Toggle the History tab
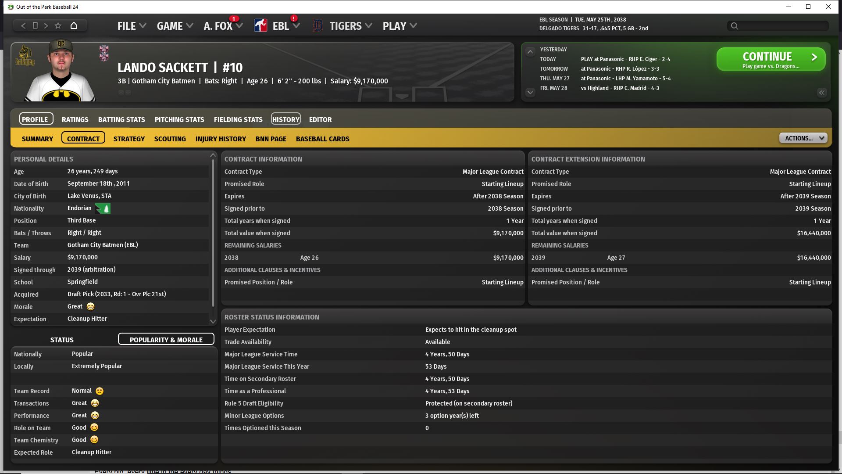 pyautogui.click(x=285, y=119)
